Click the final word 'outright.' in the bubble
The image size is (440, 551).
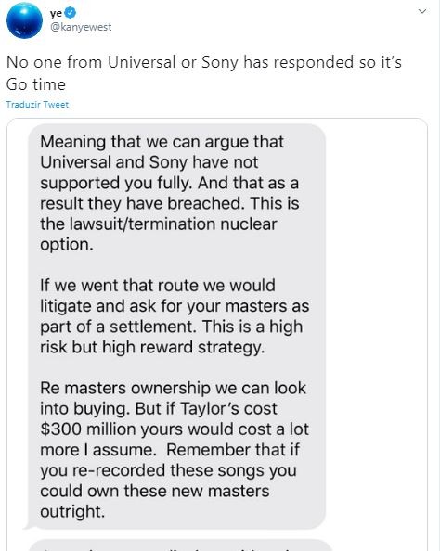[72, 512]
